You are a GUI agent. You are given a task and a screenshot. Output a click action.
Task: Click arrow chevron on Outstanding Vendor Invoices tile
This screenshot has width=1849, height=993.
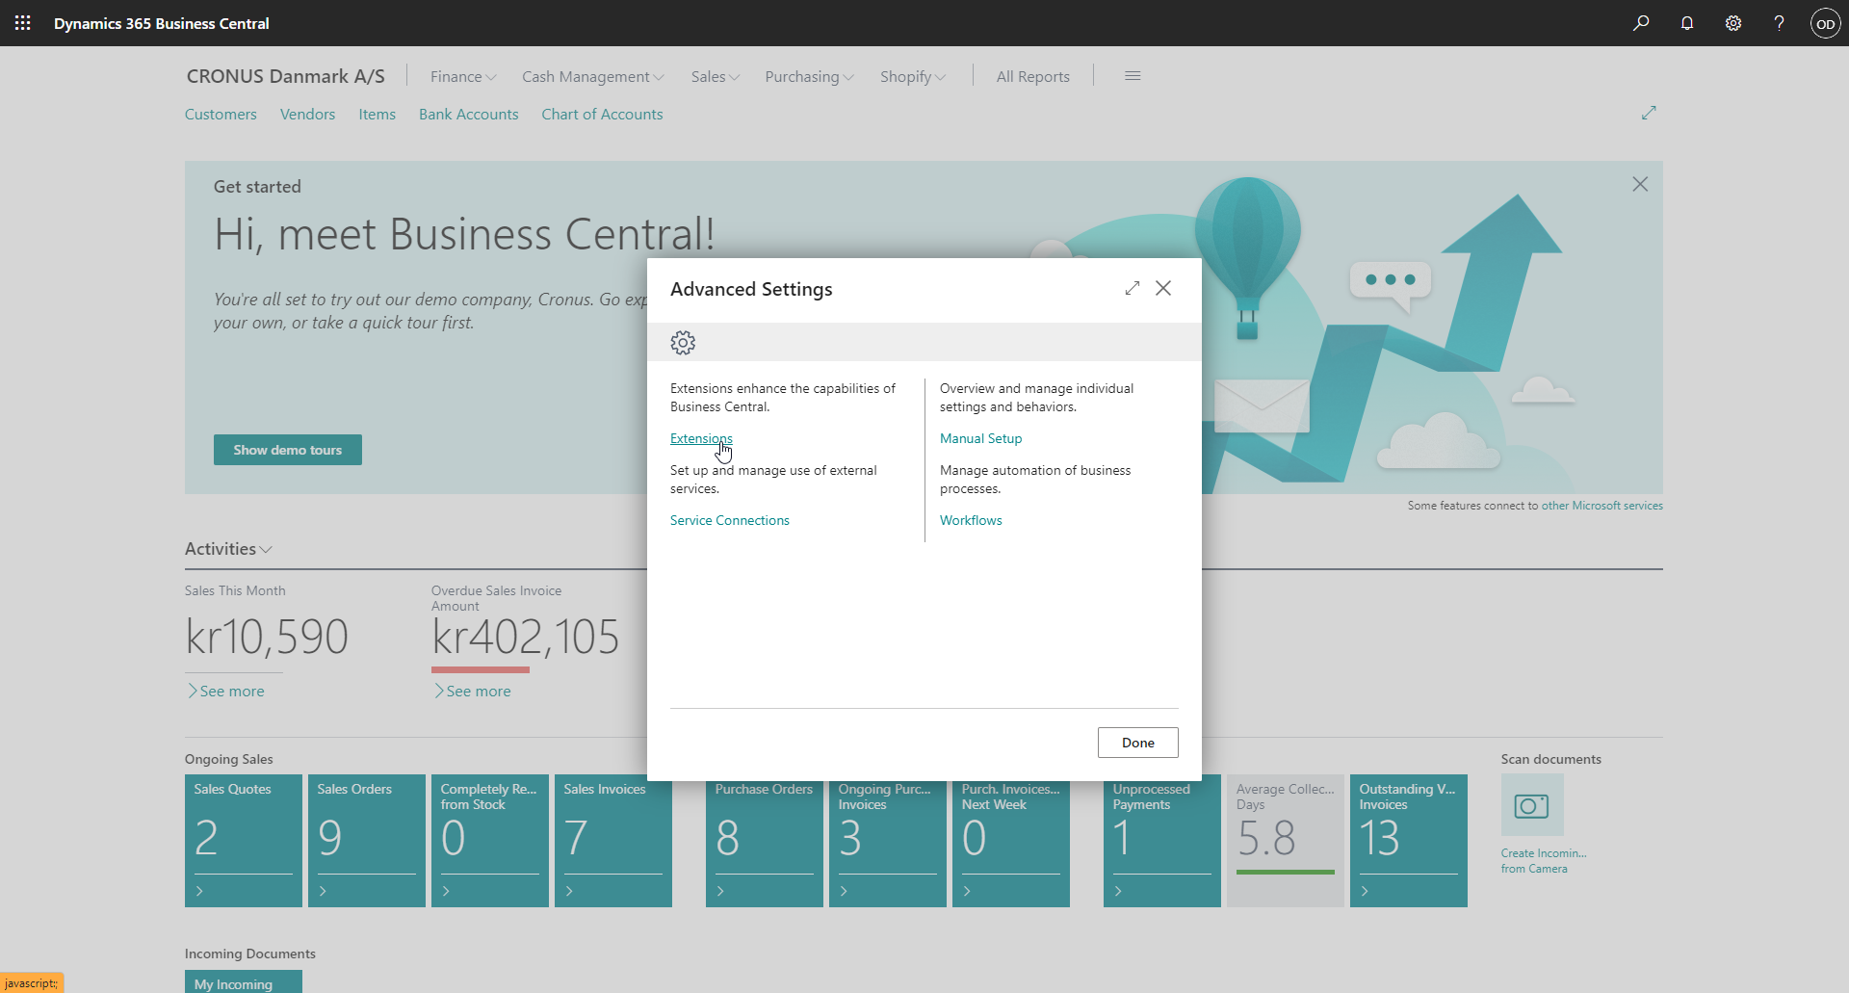pyautogui.click(x=1365, y=891)
